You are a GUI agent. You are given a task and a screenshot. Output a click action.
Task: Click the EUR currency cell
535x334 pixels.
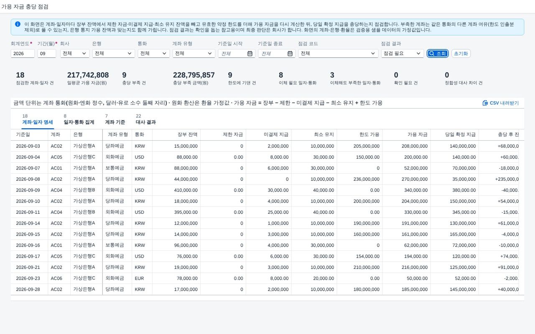click(x=139, y=278)
